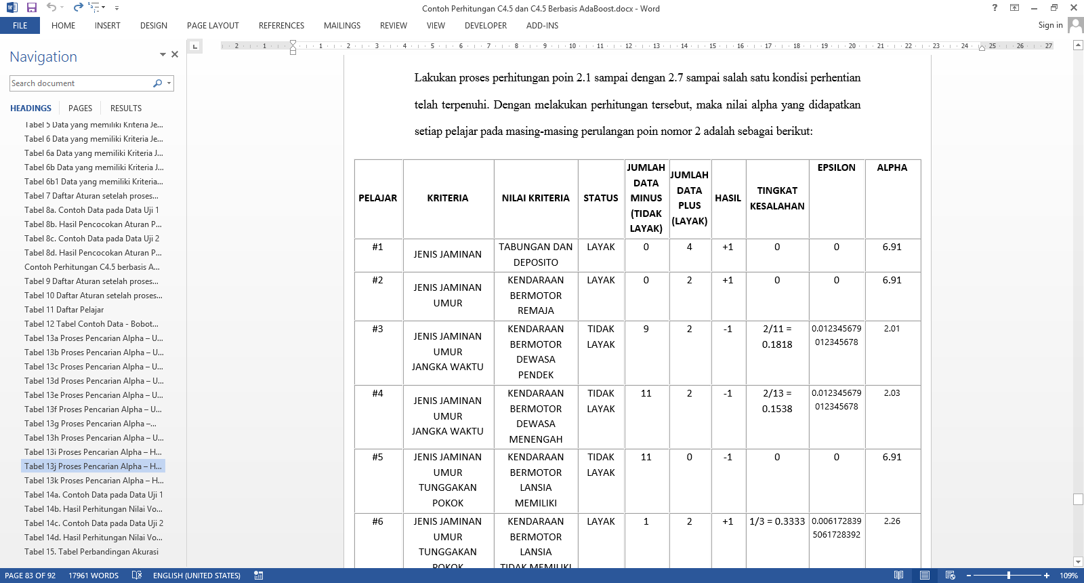The height and width of the screenshot is (583, 1084).
Task: Switch to PAGES tab in Navigation
Action: [80, 108]
